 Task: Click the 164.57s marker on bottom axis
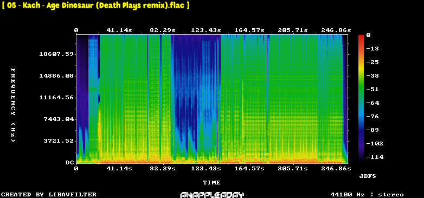(249, 169)
